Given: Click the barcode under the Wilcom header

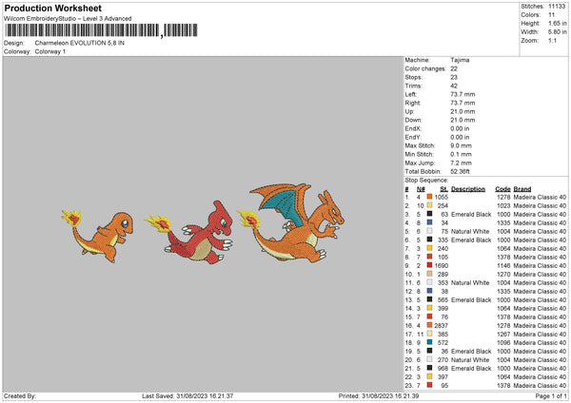Looking at the screenshot, I should 83,32.
